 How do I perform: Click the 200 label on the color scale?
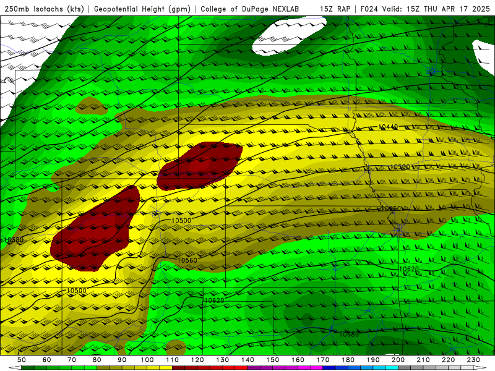[398, 360]
